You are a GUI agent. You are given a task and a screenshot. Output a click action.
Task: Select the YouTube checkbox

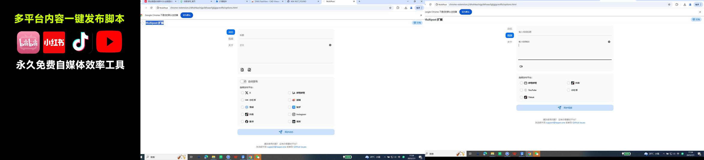point(521,90)
